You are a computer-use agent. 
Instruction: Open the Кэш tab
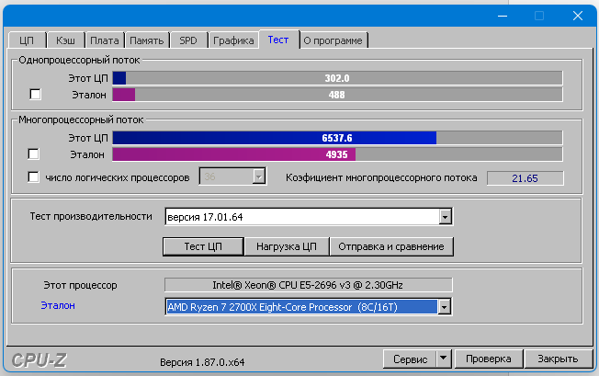(x=66, y=40)
